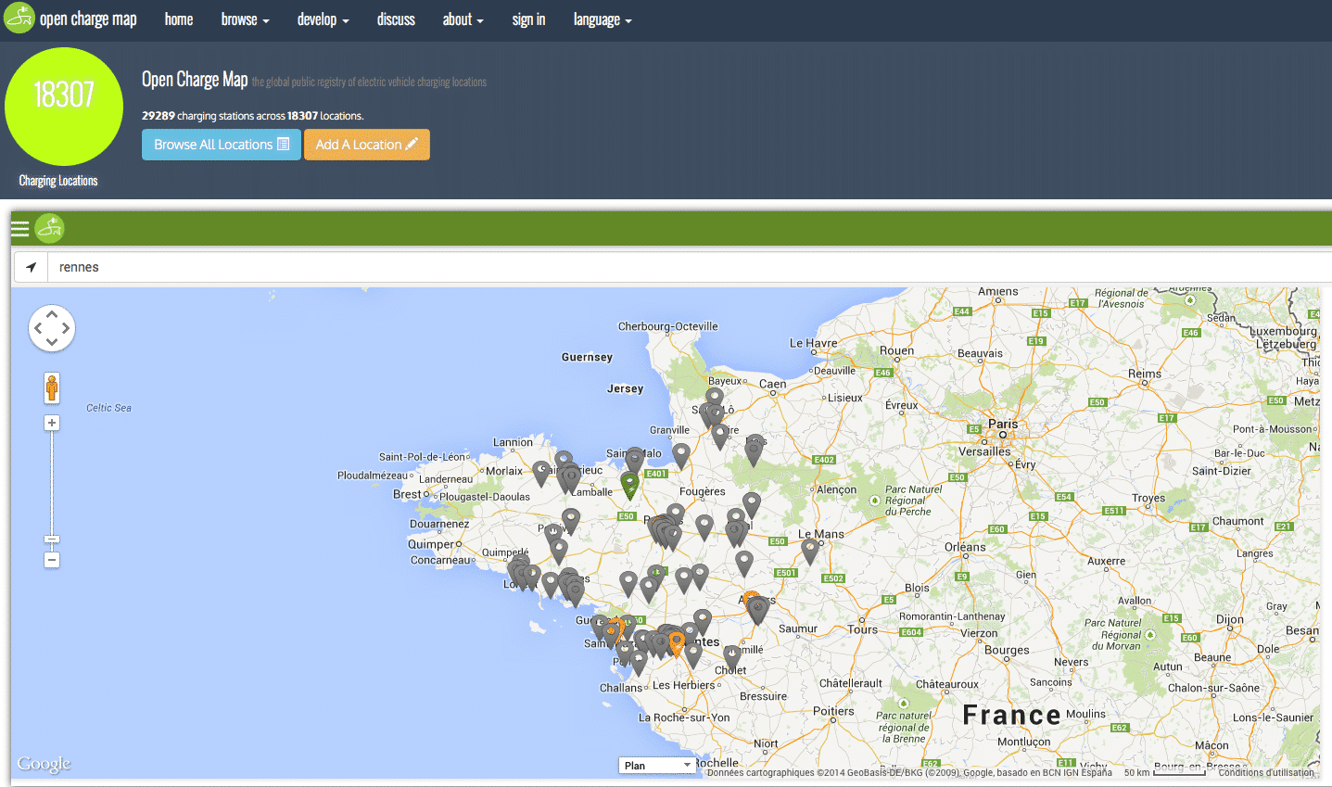1332x787 pixels.
Task: Click Conditions d'utilisation link
Action: pyautogui.click(x=1266, y=772)
